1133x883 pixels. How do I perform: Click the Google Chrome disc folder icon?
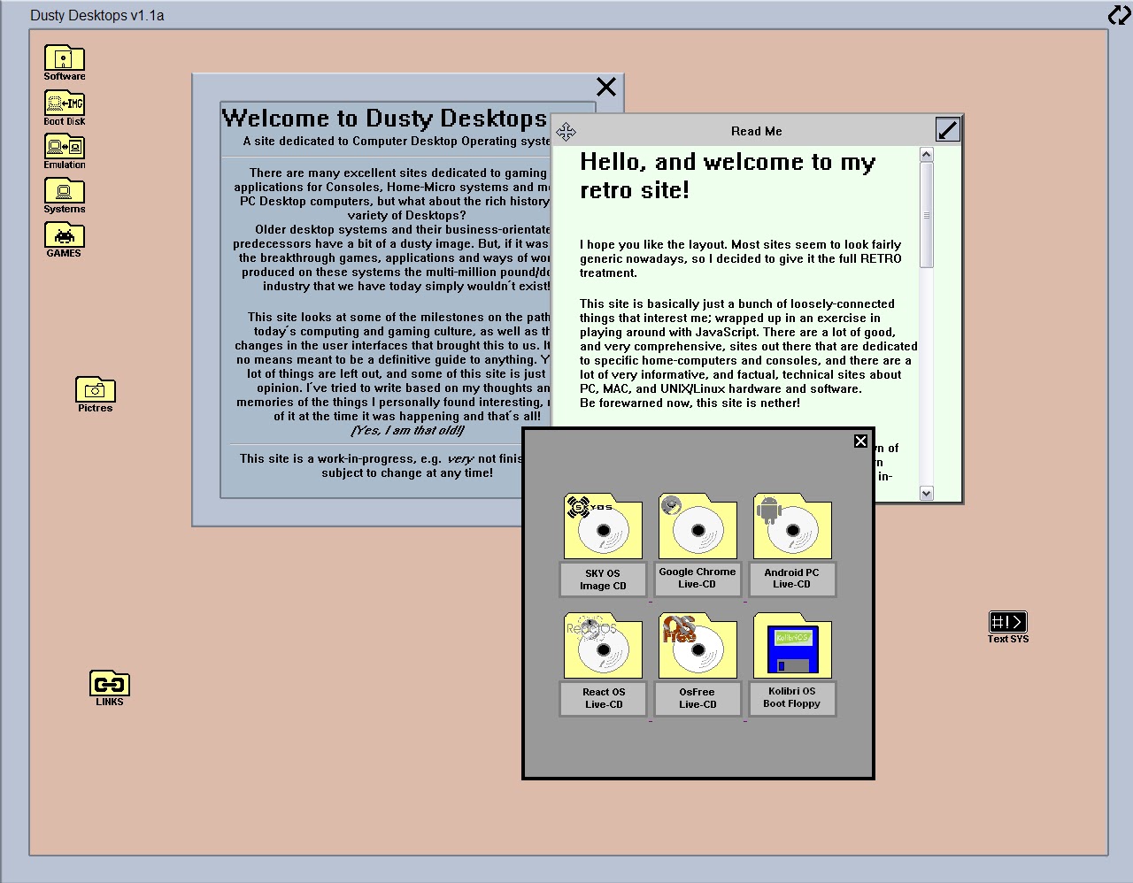(x=698, y=526)
